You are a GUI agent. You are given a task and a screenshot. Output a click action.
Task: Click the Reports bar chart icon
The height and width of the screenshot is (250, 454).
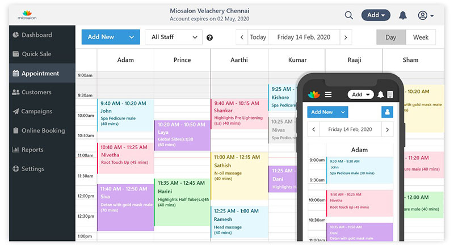point(16,150)
